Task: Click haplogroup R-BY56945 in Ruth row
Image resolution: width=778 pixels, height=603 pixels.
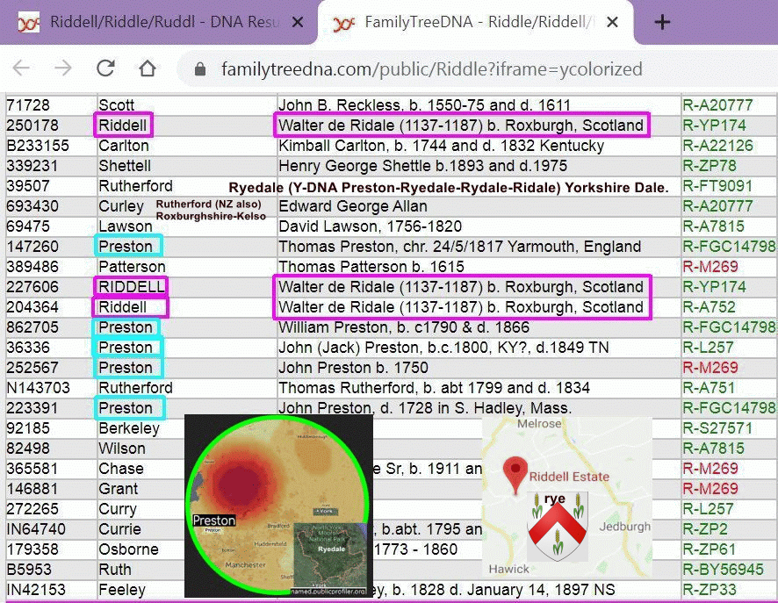Action: [723, 570]
